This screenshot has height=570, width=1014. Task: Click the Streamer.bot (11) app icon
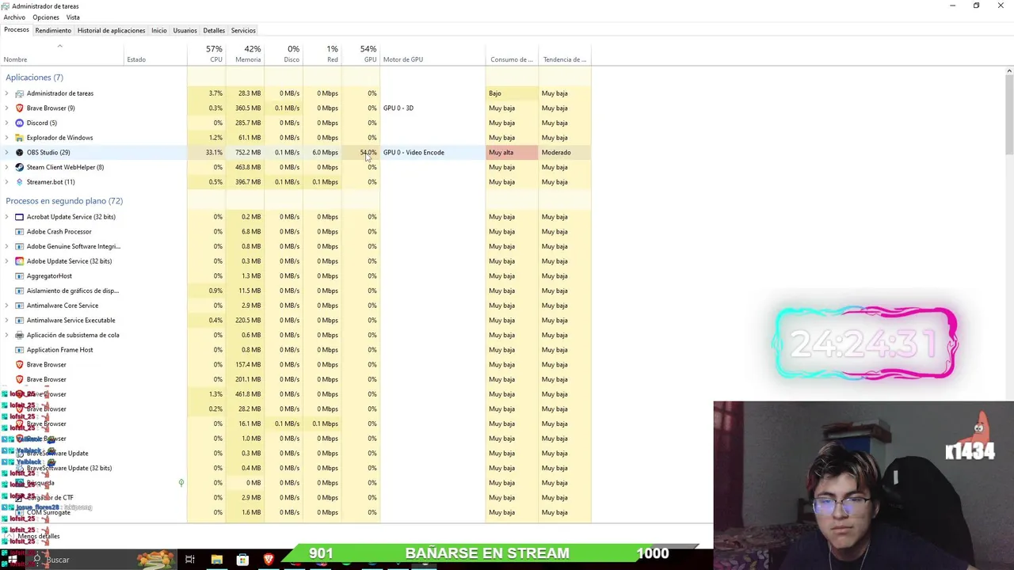coord(20,182)
